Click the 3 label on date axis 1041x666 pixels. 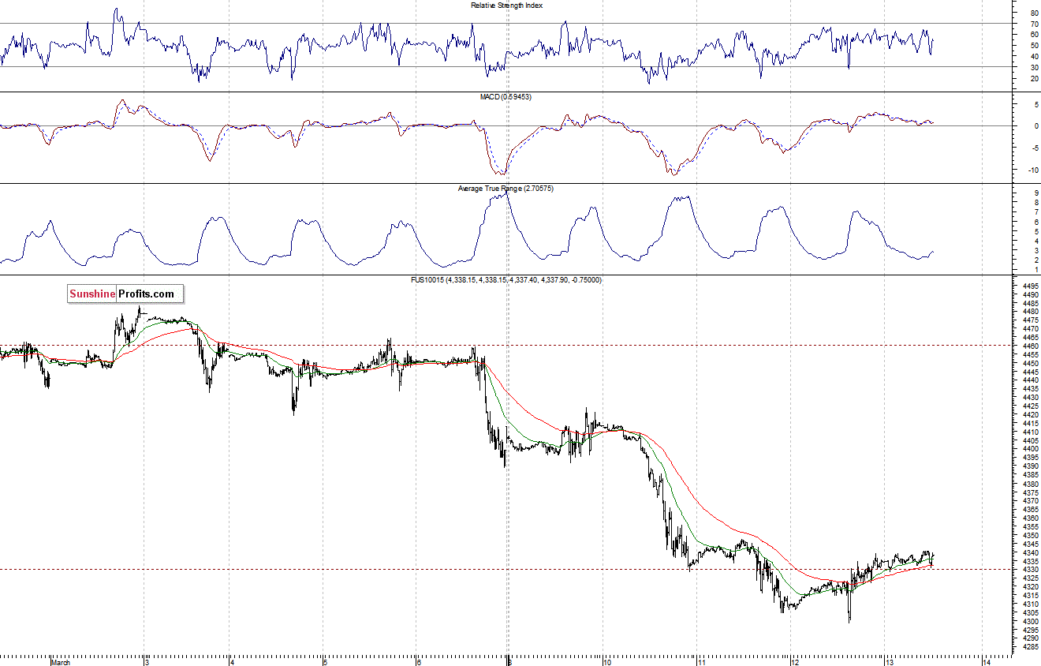[x=147, y=662]
